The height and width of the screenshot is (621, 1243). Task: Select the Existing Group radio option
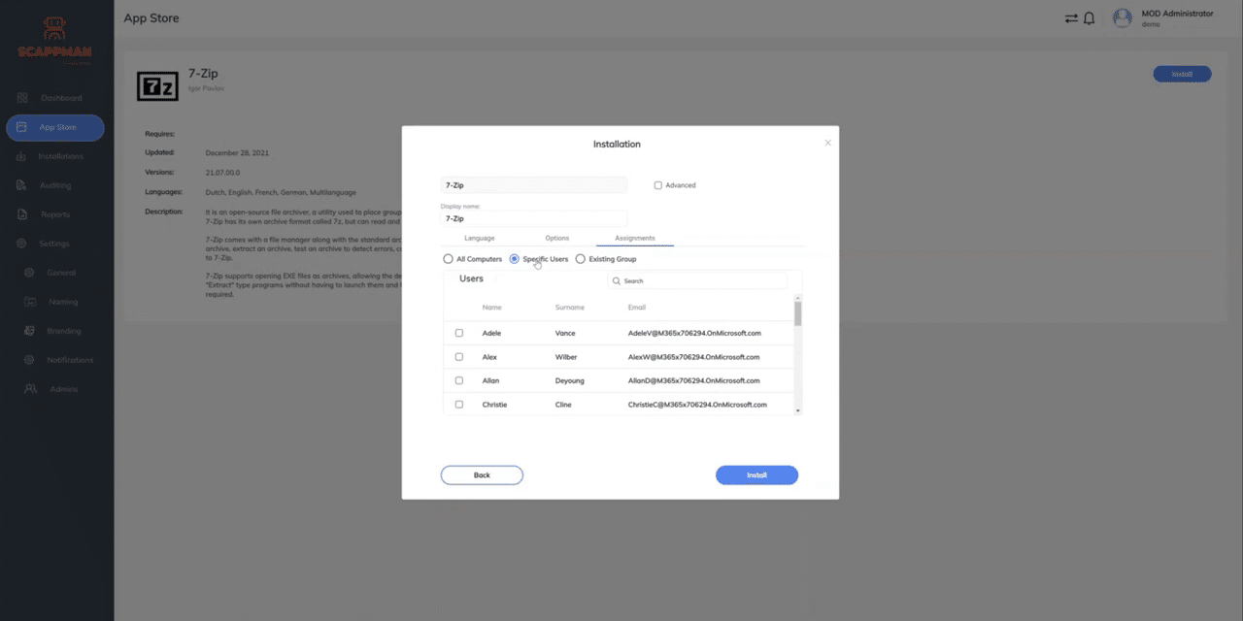pyautogui.click(x=580, y=259)
